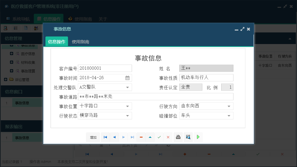Confirm changes with the green check icon
Image resolution: width=297 pixels, height=167 pixels.
pyautogui.click(x=159, y=137)
